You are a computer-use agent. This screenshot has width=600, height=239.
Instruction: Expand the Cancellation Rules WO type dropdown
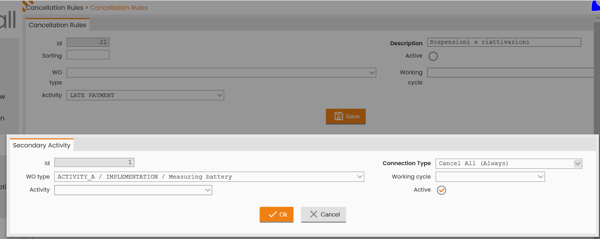221,73
